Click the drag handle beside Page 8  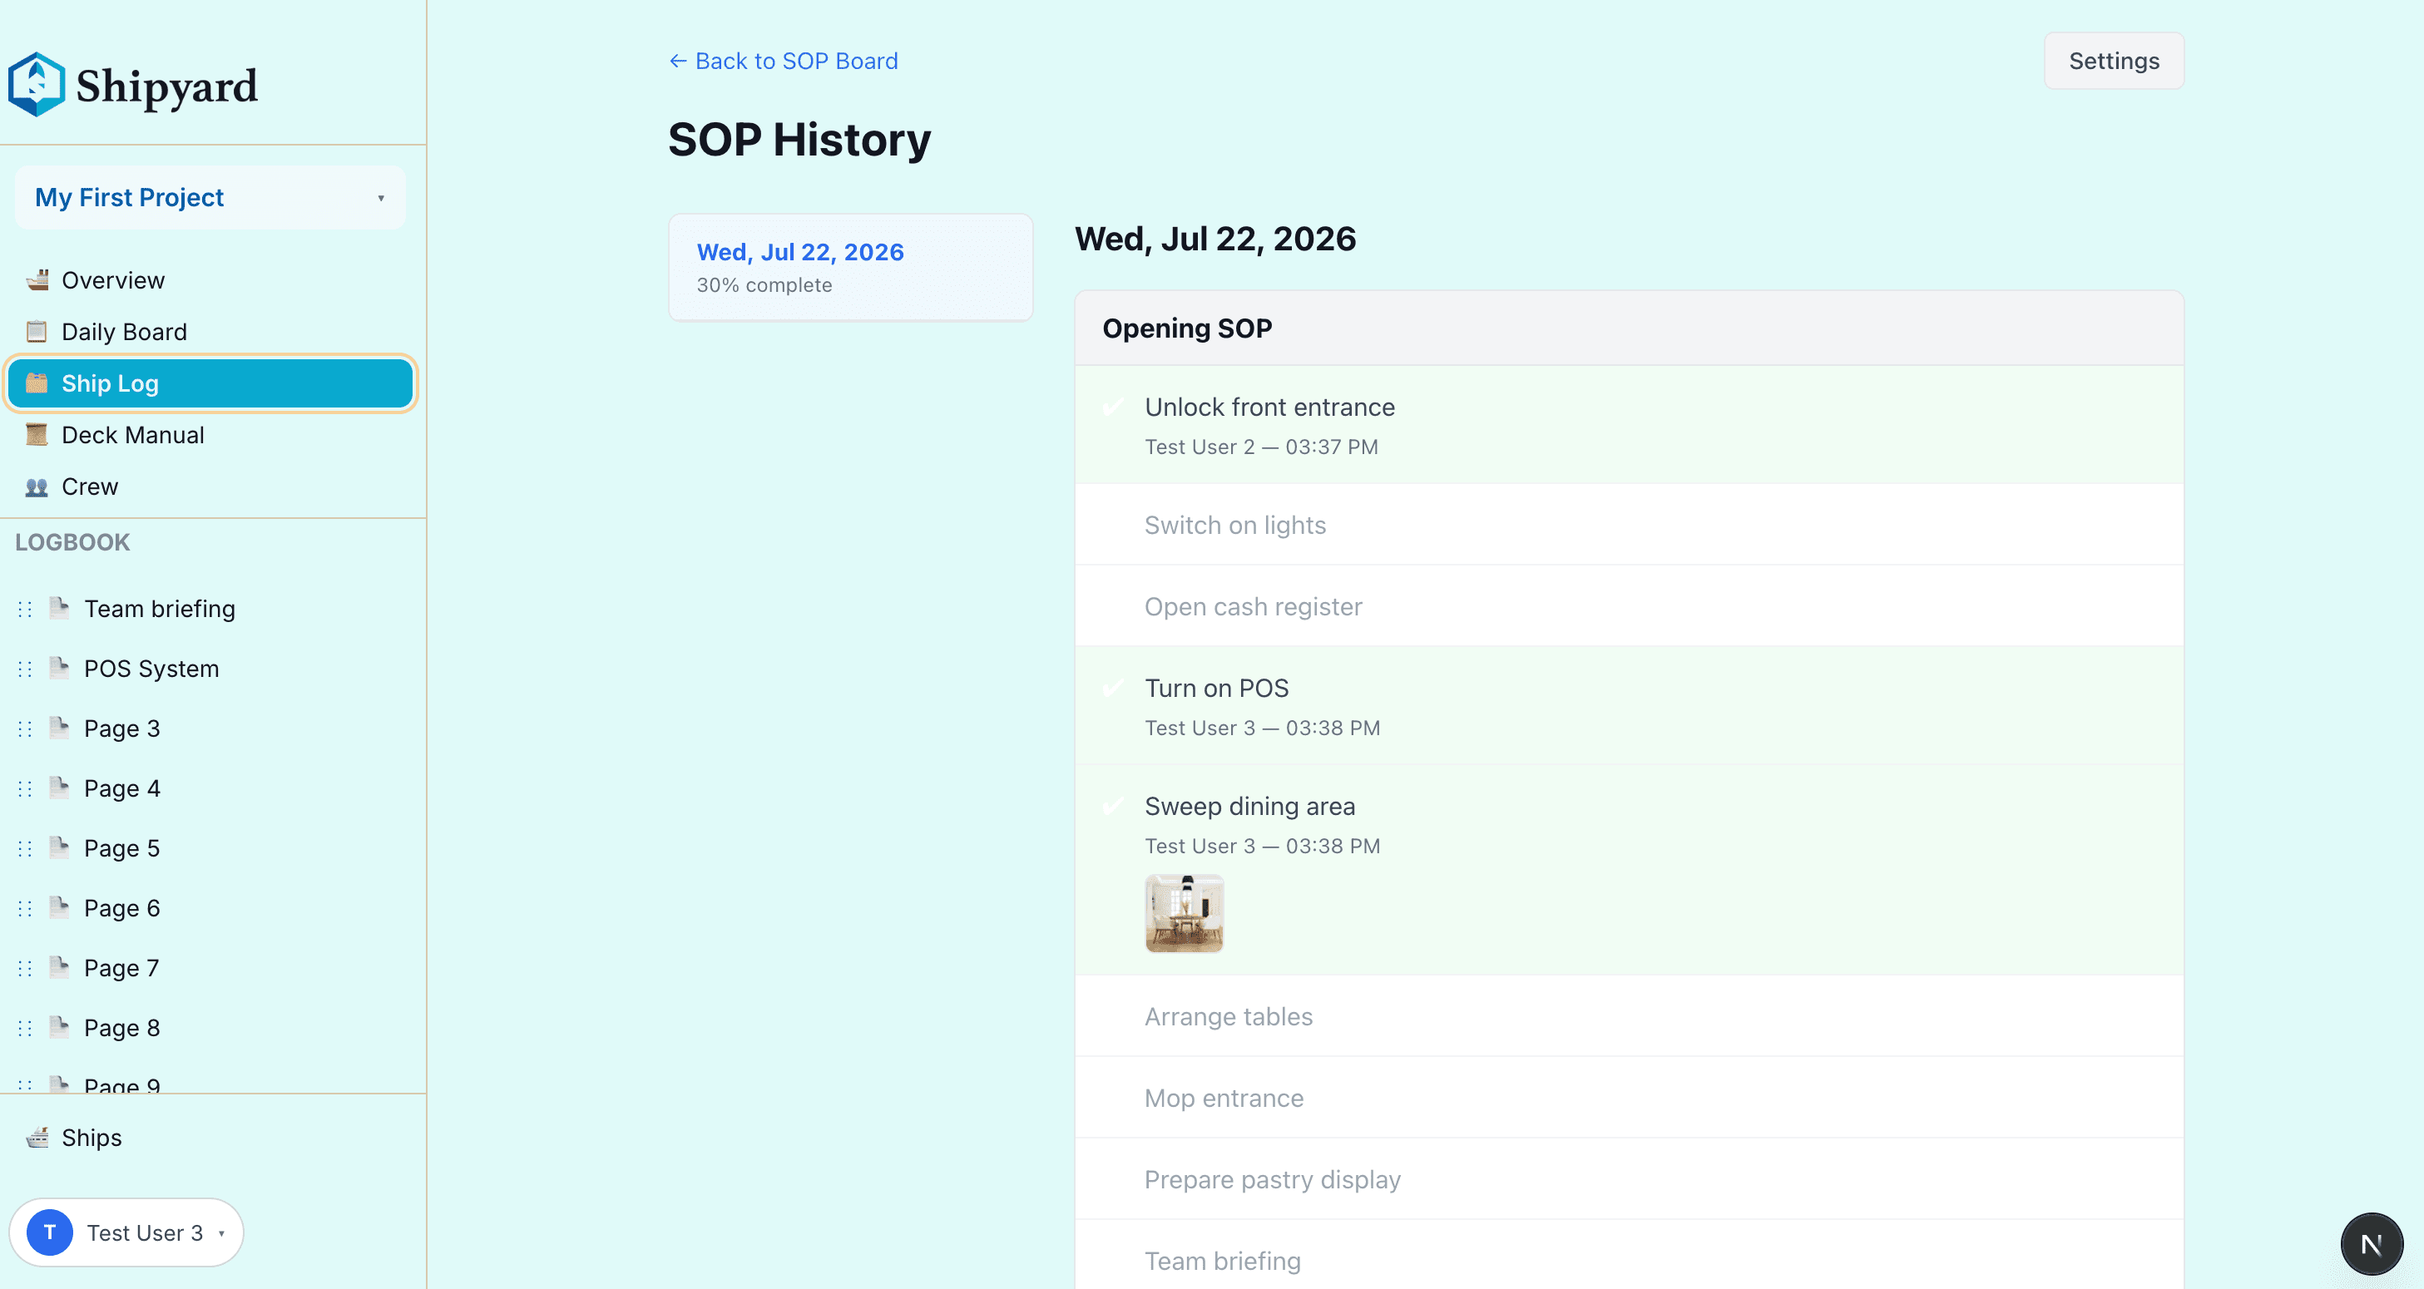[x=26, y=1029]
